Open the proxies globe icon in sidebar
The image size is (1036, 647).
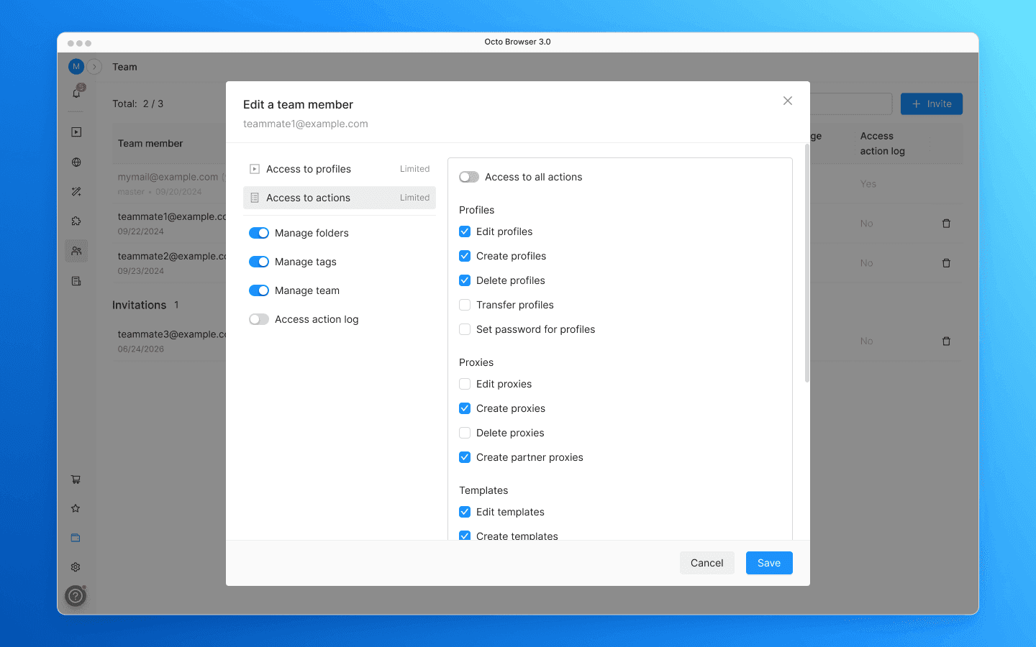76,162
